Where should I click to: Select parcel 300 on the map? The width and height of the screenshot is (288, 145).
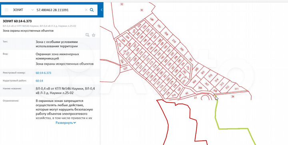(x=182, y=49)
